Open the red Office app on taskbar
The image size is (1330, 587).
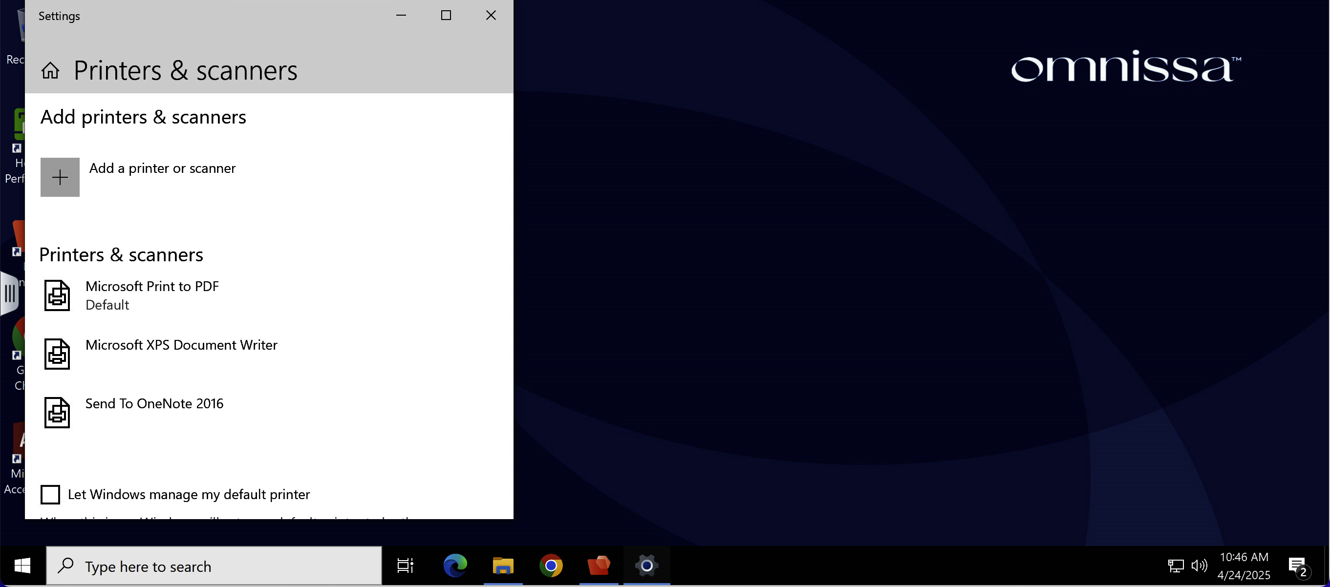click(599, 566)
